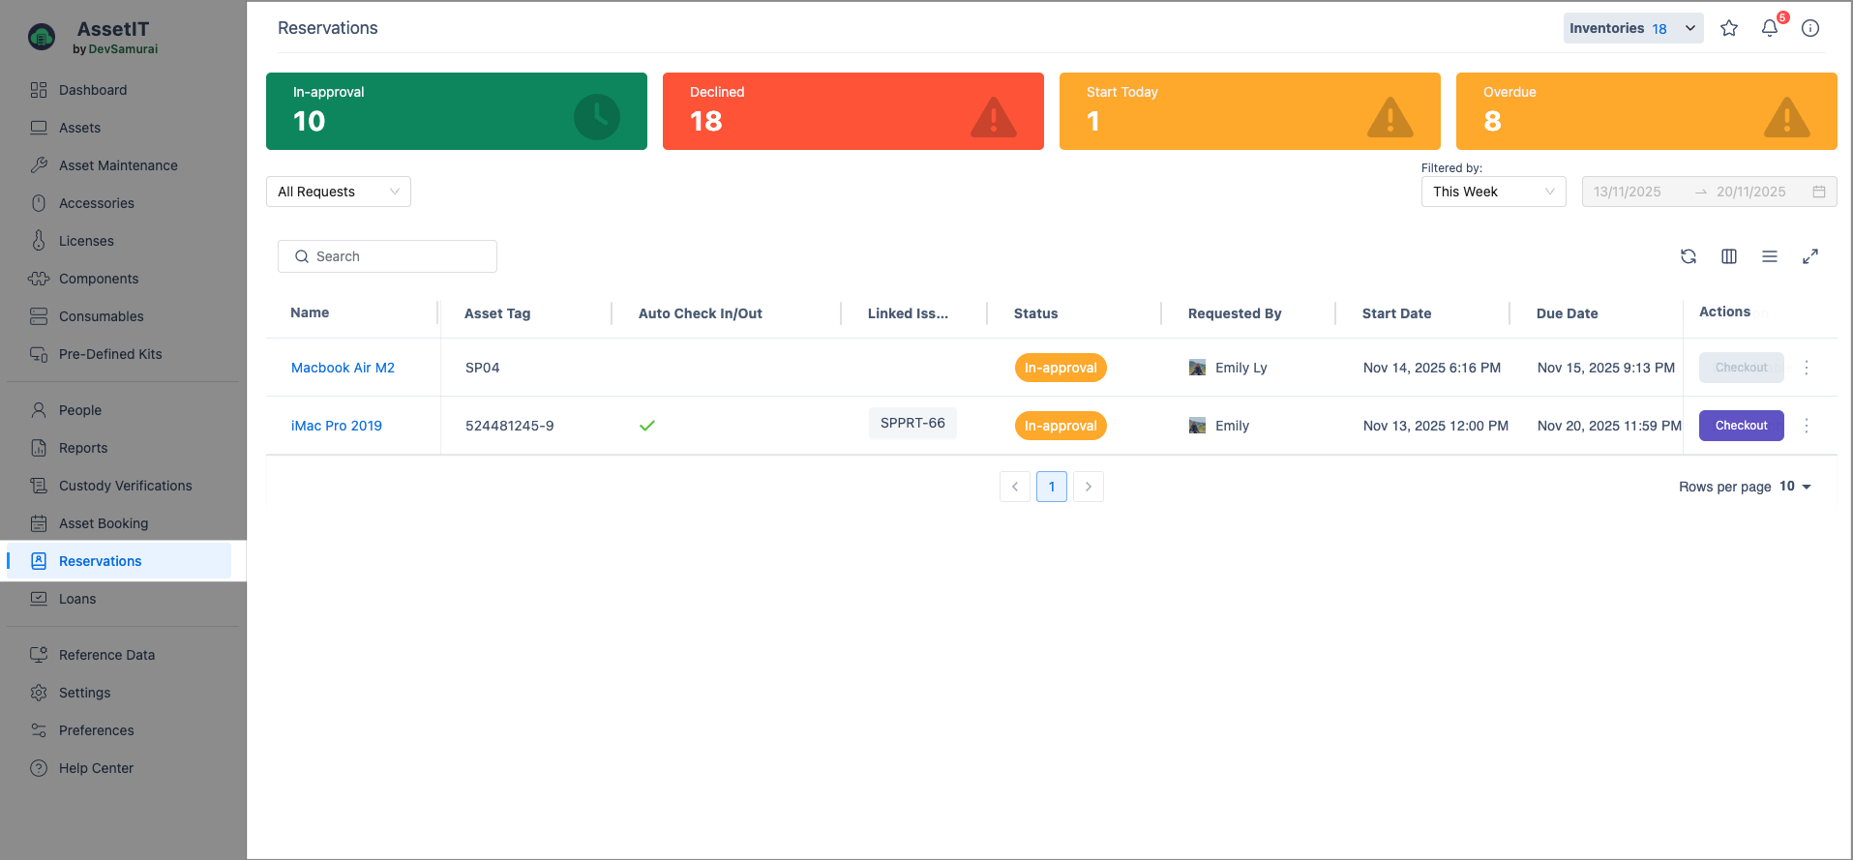Click Checkout for iMac Pro 2019

click(x=1740, y=426)
